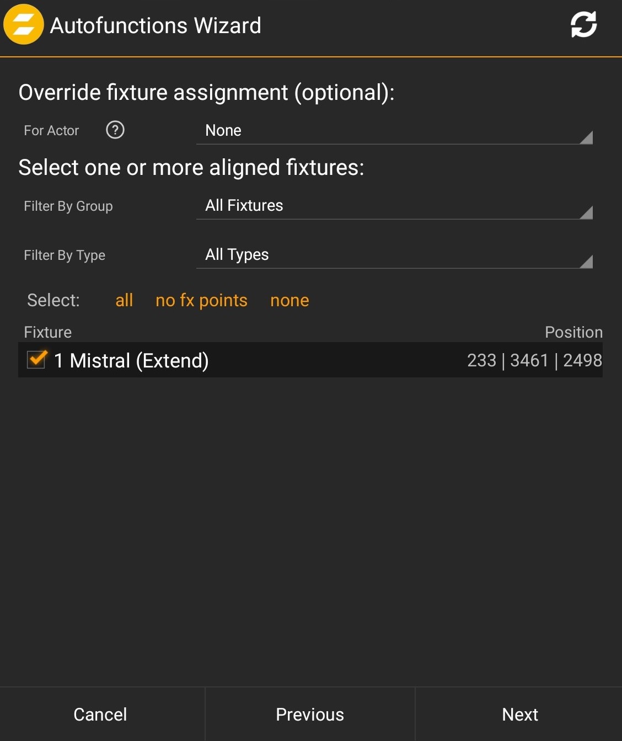The width and height of the screenshot is (622, 741).
Task: Click the For Actor dropdown arrow
Action: [586, 137]
